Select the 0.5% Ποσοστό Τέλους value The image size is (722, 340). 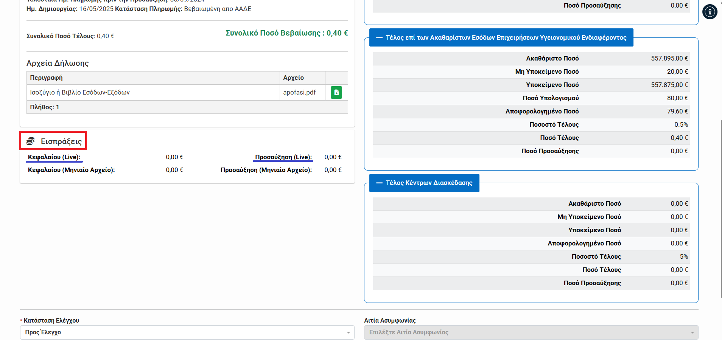point(681,124)
